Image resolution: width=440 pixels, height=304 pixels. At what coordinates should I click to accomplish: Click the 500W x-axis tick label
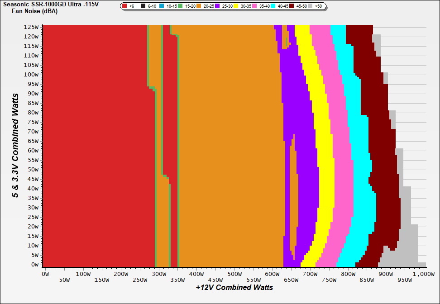point(234,274)
